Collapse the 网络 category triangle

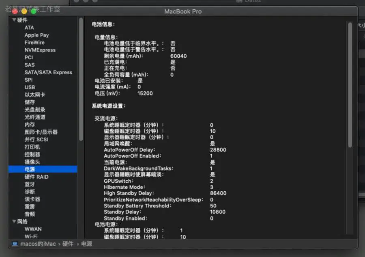pos(14,221)
